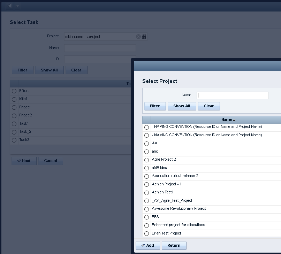Click Clear in the Select Project dialog
The width and height of the screenshot is (281, 254).
[x=209, y=106]
